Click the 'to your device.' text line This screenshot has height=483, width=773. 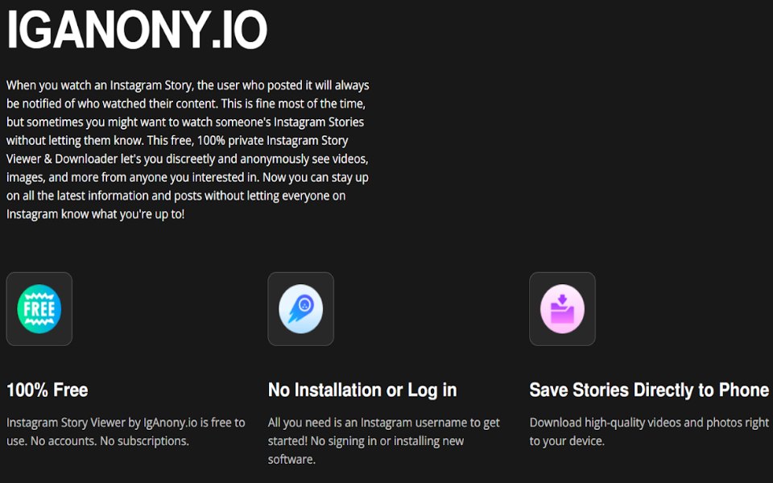[x=567, y=441]
